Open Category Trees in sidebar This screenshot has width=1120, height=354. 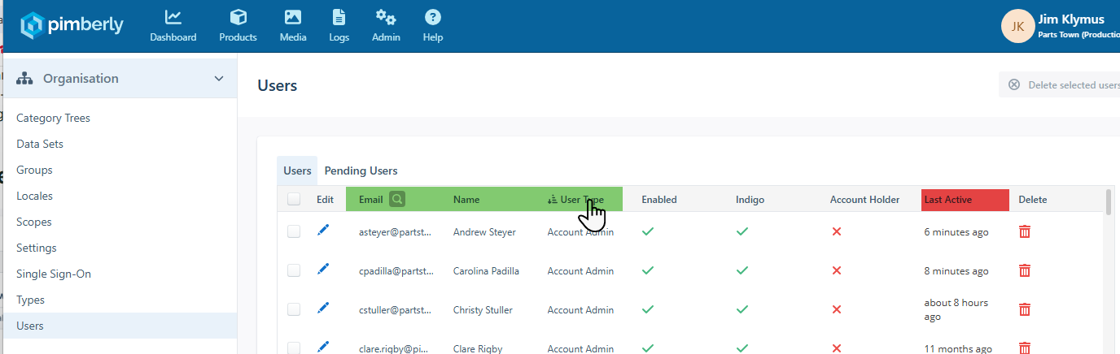click(53, 118)
